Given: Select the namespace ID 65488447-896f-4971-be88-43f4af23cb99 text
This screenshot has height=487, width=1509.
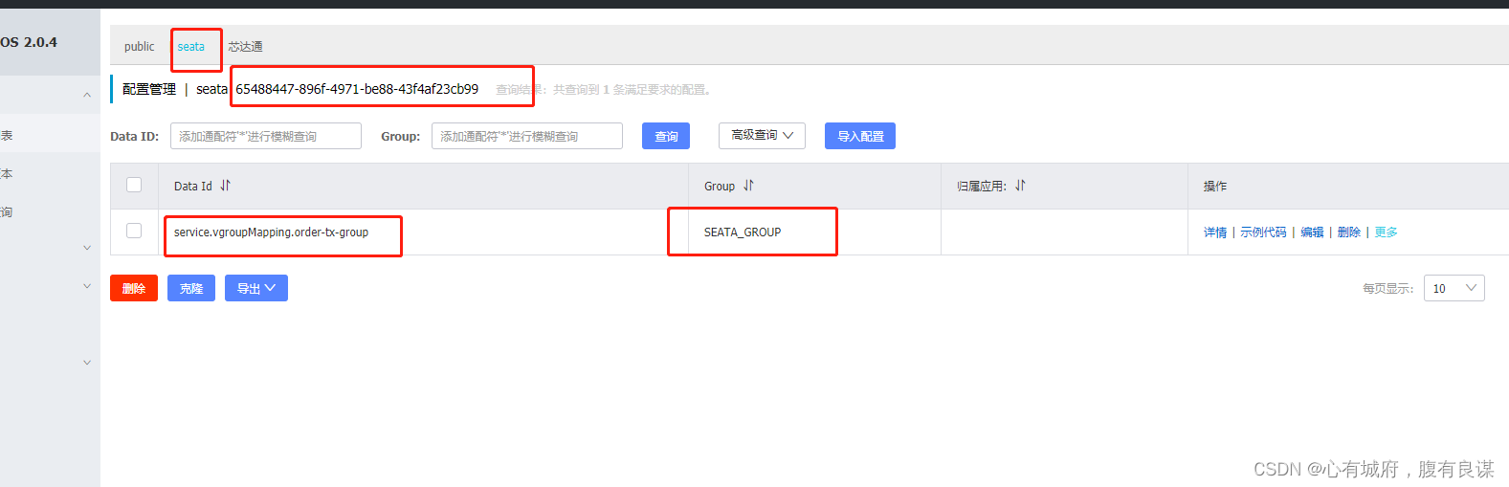Looking at the screenshot, I should coord(357,89).
